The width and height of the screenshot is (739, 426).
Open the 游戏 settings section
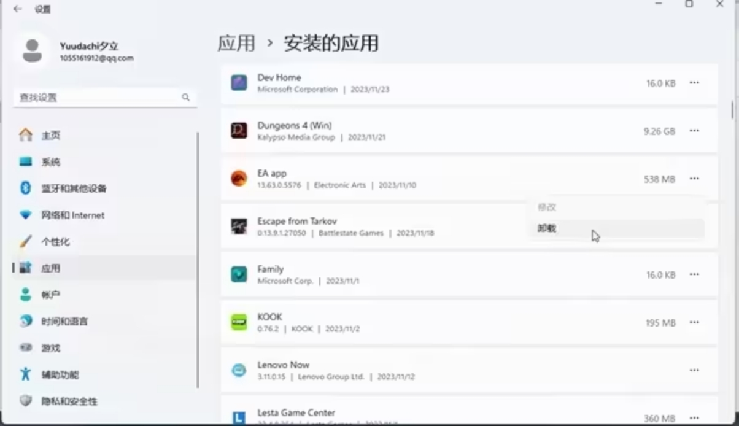[104, 348]
